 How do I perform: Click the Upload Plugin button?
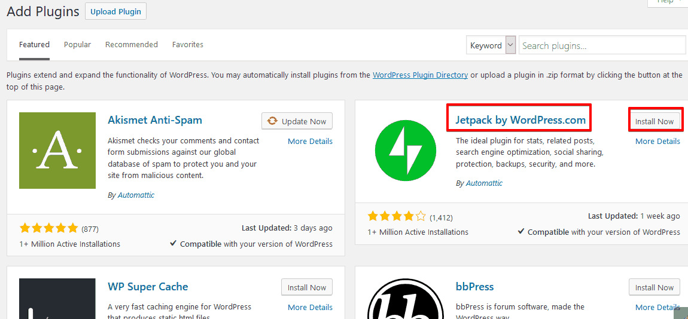pyautogui.click(x=116, y=11)
